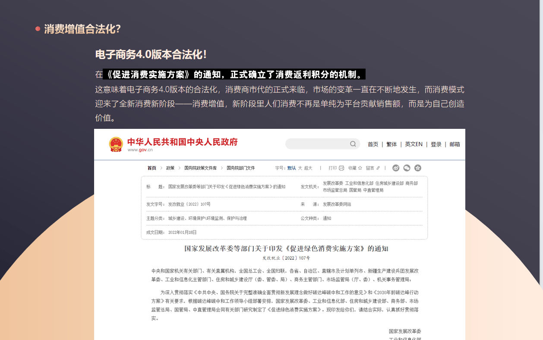The width and height of the screenshot is (543, 340).
Task: Click the www.gov.cn address text
Action: [140, 150]
